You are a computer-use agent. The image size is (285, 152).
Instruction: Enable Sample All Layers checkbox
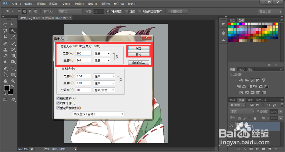point(140,11)
